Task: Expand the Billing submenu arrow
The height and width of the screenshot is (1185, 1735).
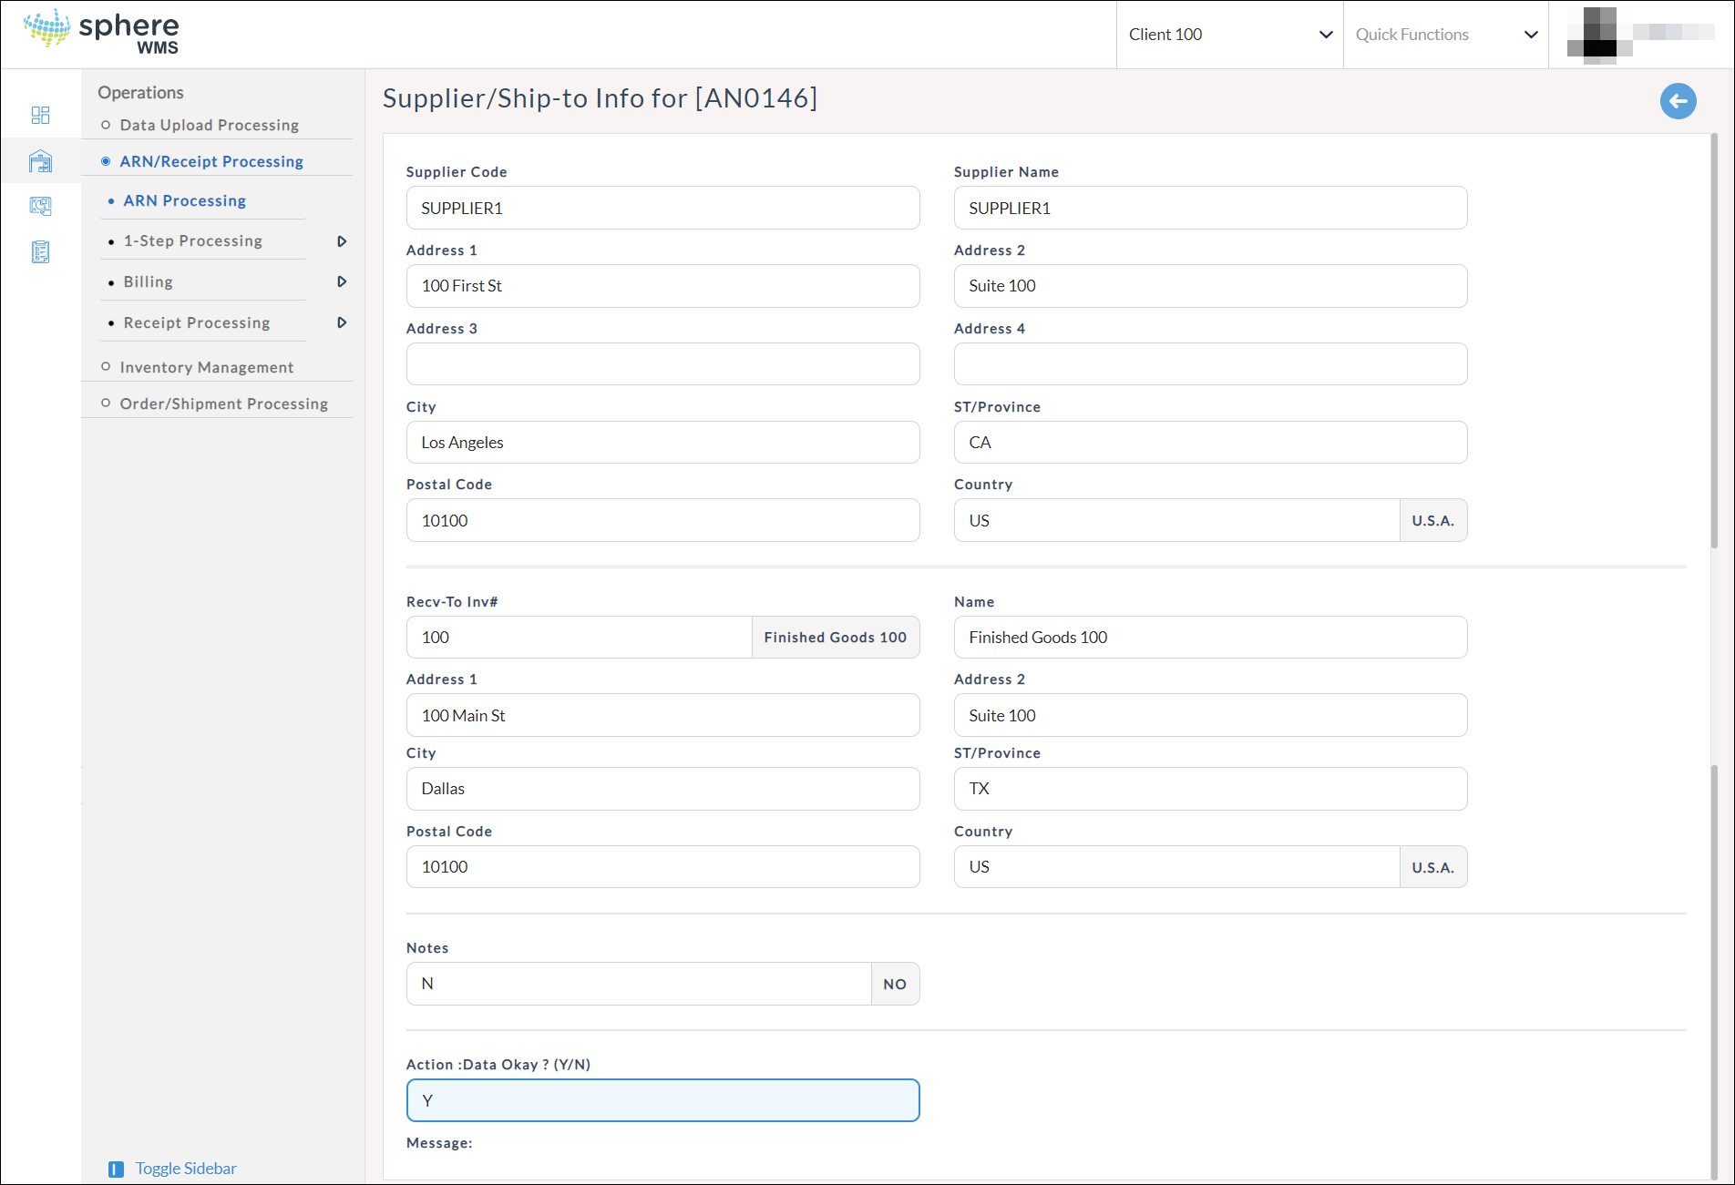Action: (342, 281)
